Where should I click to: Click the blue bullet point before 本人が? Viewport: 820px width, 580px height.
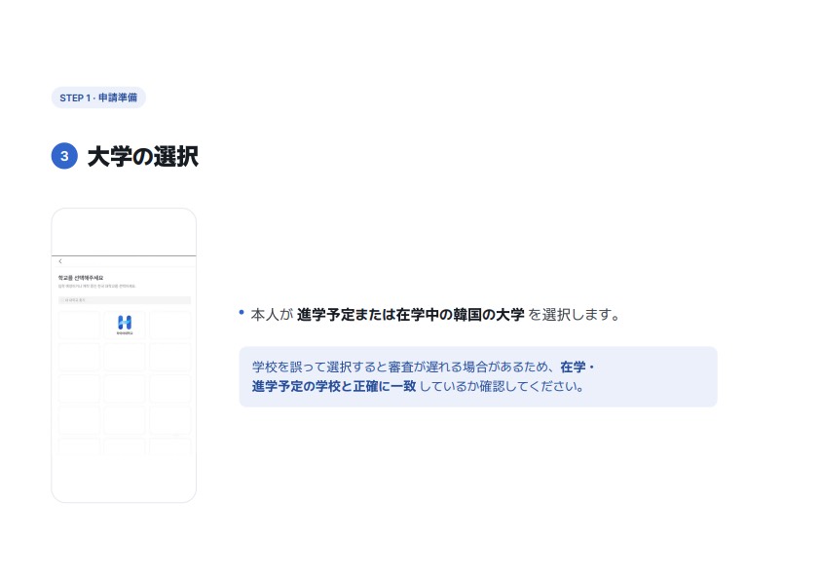(242, 313)
